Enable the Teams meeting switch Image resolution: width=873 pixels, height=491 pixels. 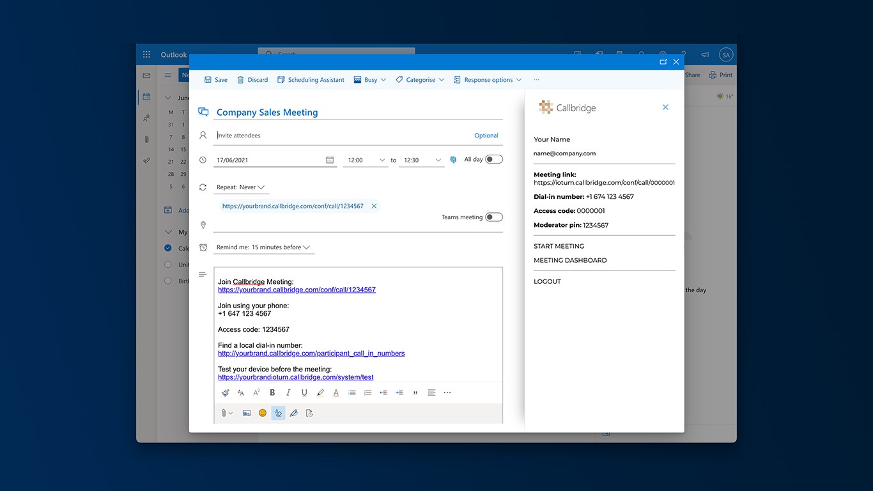pos(494,217)
